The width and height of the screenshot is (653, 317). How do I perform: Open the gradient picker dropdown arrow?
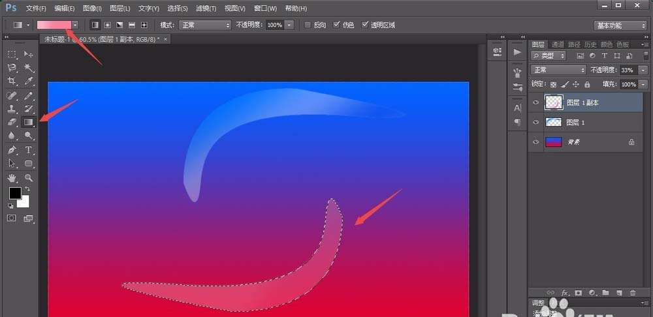click(x=76, y=25)
